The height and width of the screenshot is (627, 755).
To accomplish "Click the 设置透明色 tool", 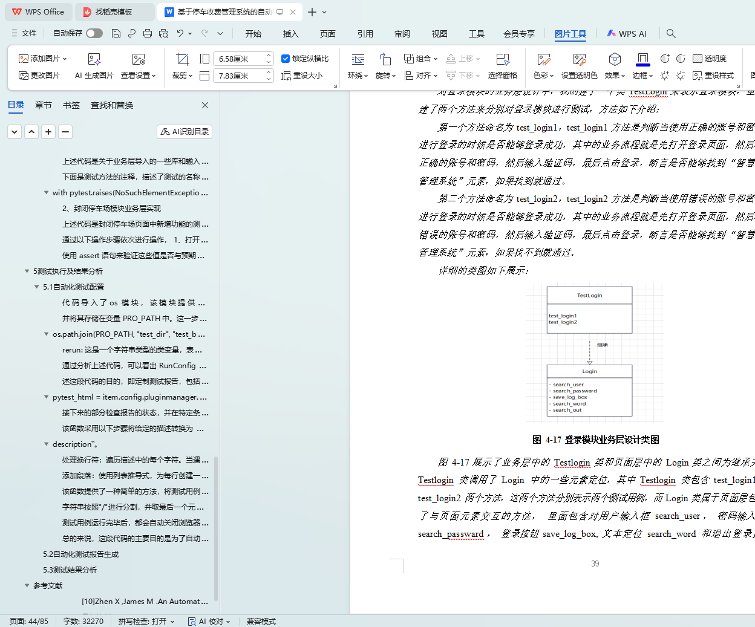I will 579,59.
